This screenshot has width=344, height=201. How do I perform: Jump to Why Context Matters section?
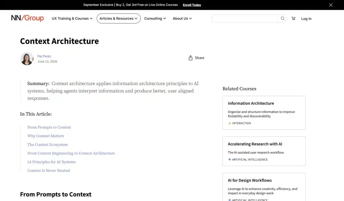46,136
